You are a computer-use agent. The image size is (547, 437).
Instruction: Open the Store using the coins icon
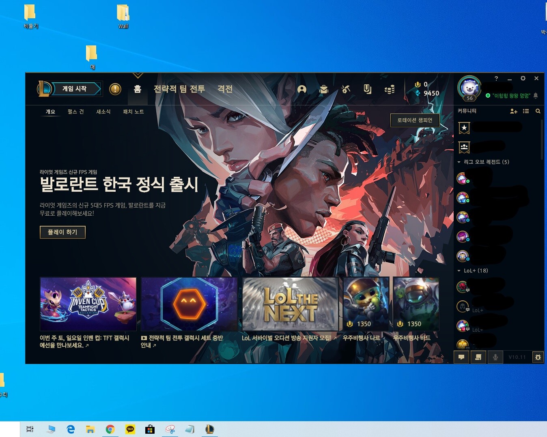tap(390, 89)
